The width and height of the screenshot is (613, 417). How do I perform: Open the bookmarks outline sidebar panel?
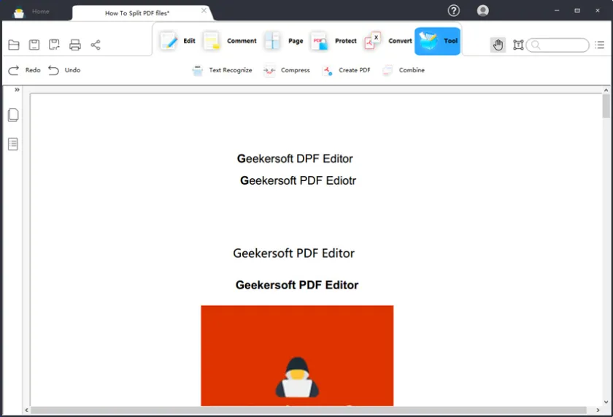click(13, 144)
